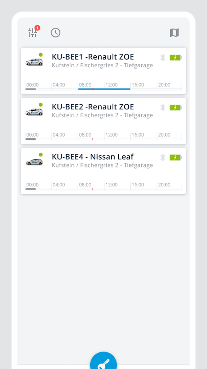
Task: Open KU-BEE1 -Renault ZOE title
Action: click(x=93, y=57)
